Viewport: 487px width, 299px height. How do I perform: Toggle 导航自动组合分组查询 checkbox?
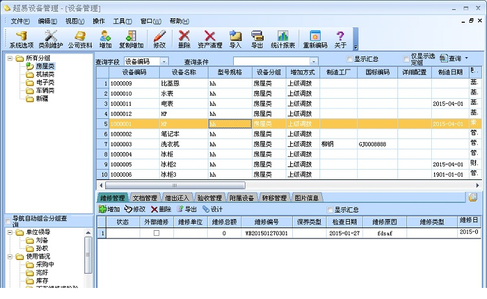pyautogui.click(x=8, y=222)
